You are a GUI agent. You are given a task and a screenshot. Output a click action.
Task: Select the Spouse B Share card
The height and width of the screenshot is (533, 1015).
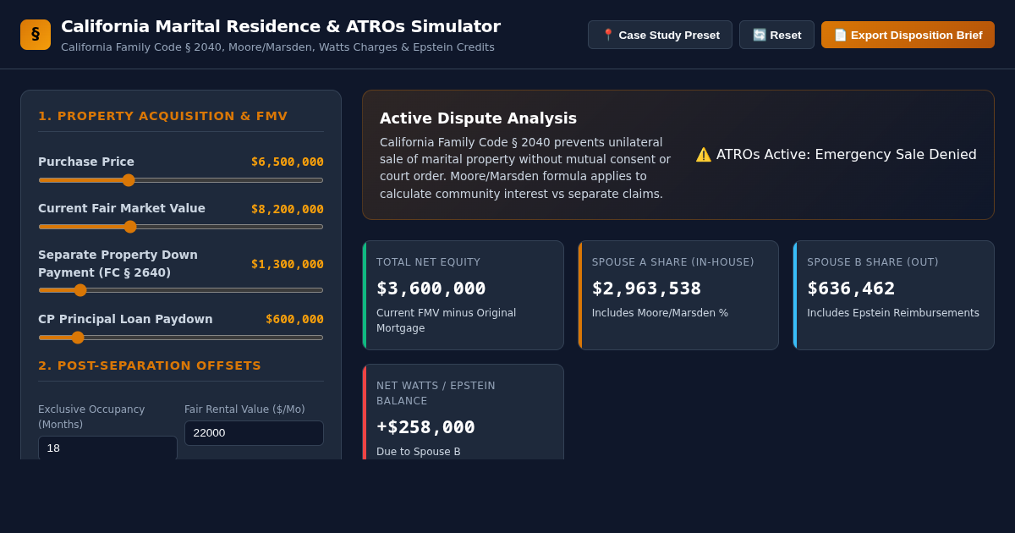click(893, 295)
